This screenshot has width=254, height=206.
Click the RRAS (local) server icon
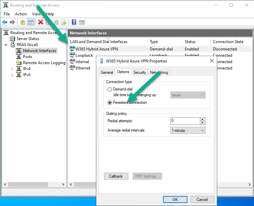point(13,45)
